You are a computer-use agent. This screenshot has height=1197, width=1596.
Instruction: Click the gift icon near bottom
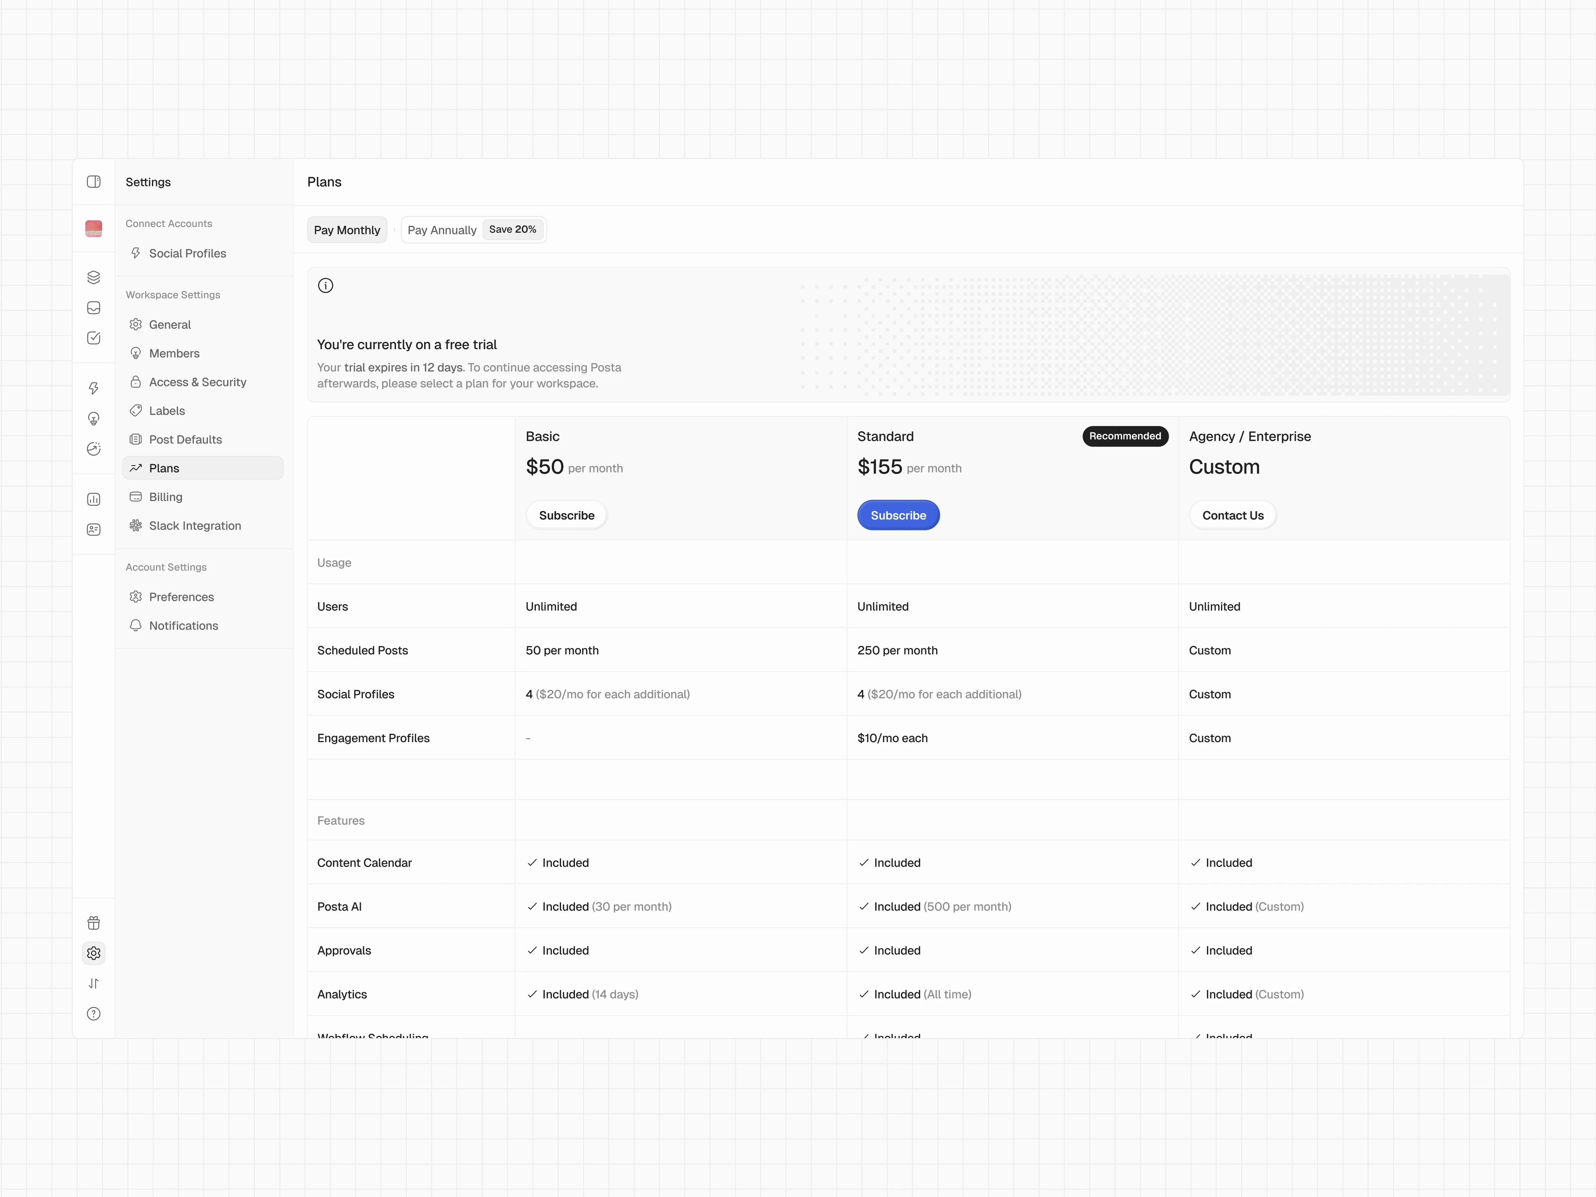tap(94, 923)
